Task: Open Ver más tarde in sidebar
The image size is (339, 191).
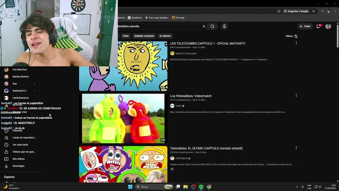Action: click(x=20, y=145)
